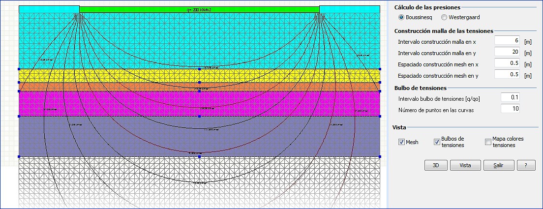Select the Westergaard radio button
This screenshot has height=209, width=543.
coord(444,17)
